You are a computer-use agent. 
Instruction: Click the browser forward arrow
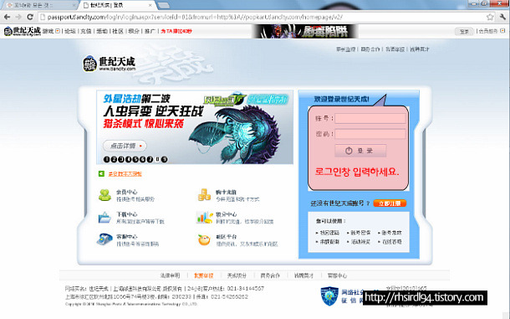pos(18,17)
